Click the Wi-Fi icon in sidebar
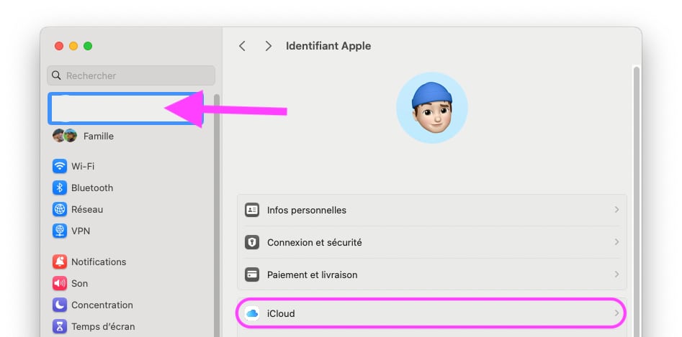Viewport: 682px width, 337px height. [60, 166]
